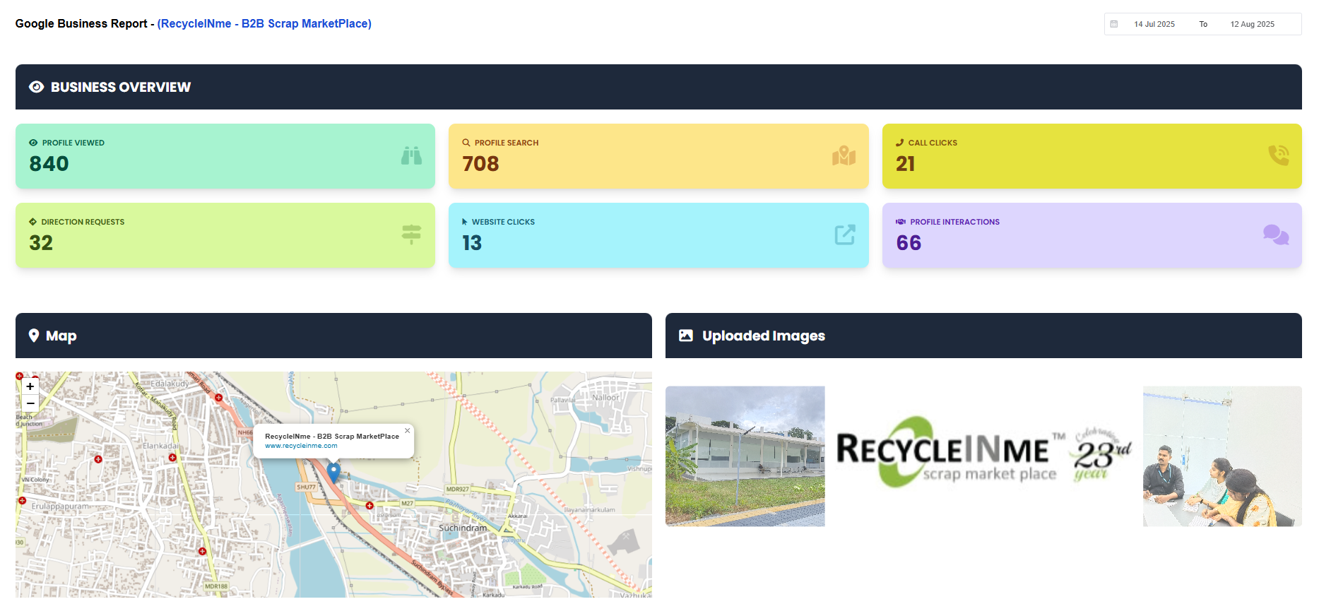Click the small phone icon next to Call Clicks label
The image size is (1319, 616).
(900, 143)
